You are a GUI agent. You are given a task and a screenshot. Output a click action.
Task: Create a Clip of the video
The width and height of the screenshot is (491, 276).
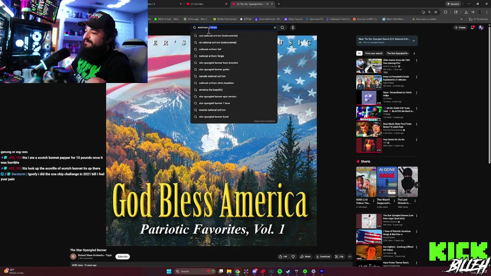(x=339, y=256)
